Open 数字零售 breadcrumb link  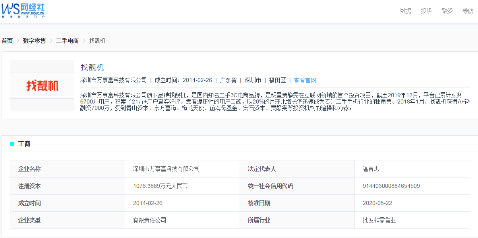click(34, 41)
